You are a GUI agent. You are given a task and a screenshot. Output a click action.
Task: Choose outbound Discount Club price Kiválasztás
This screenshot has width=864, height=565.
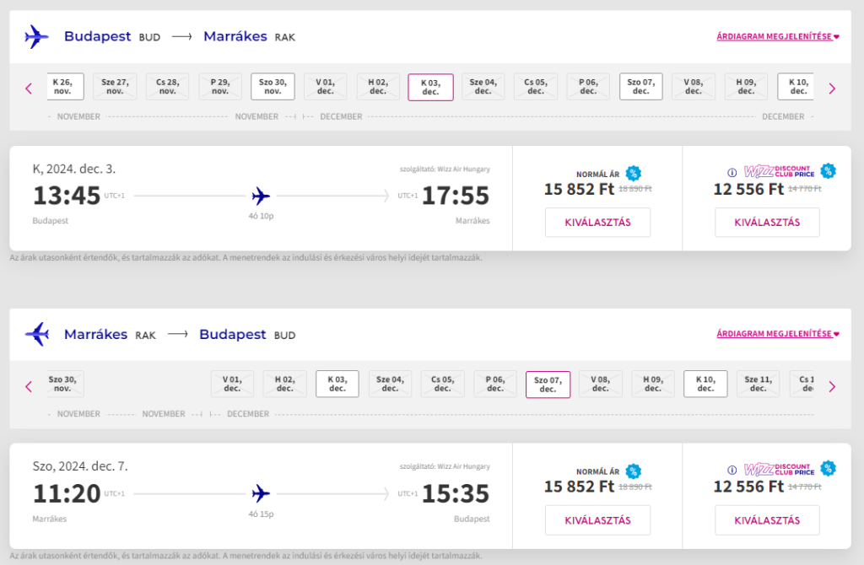pos(767,223)
